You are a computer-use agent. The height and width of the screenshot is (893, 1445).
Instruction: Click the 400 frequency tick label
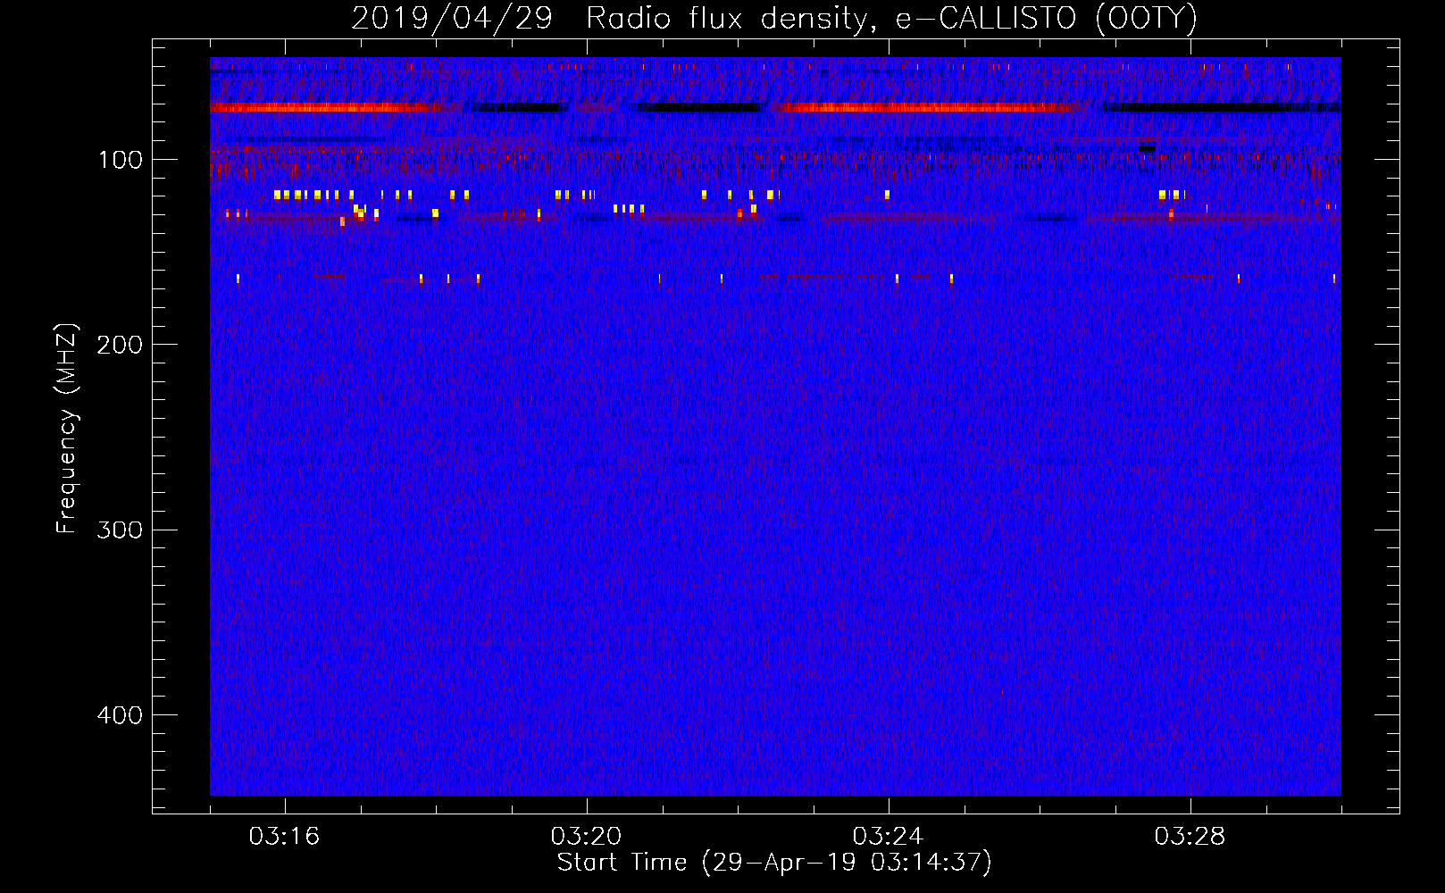coord(121,715)
